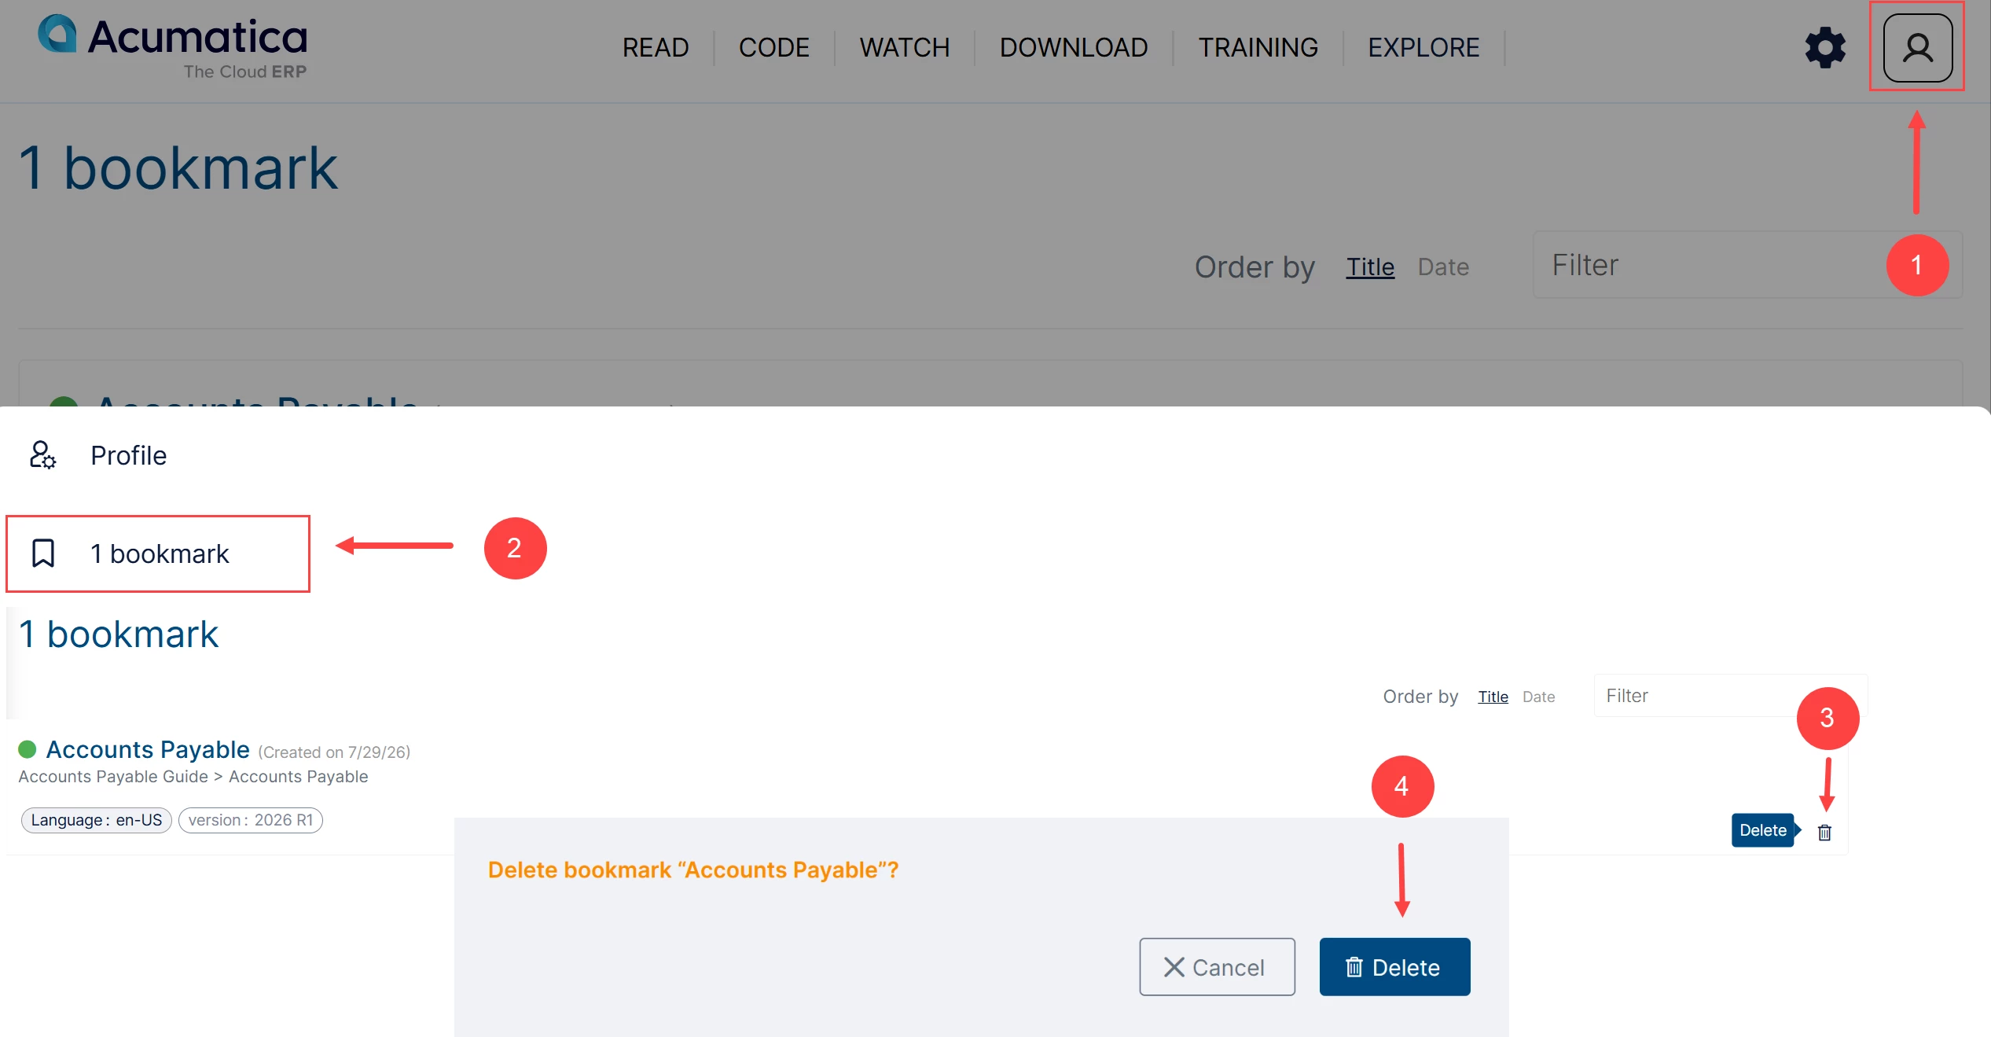The image size is (1991, 1037).
Task: Sort the lower bookmark list by Title
Action: coord(1493,697)
